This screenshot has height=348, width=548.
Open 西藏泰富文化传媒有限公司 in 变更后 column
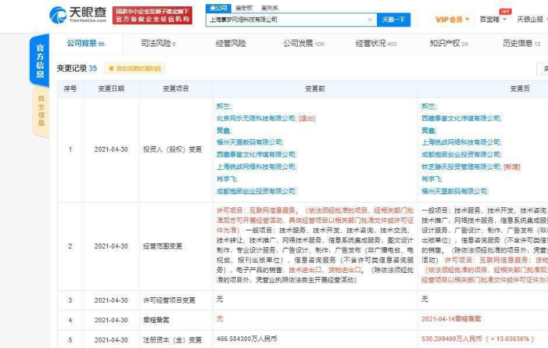(x=461, y=118)
